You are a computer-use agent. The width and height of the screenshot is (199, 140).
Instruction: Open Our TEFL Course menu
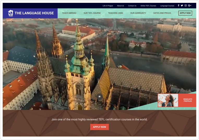(x=92, y=13)
